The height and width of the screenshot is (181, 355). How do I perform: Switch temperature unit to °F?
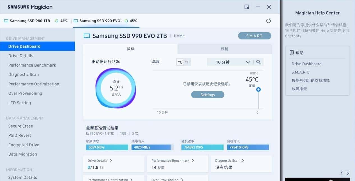[187, 62]
